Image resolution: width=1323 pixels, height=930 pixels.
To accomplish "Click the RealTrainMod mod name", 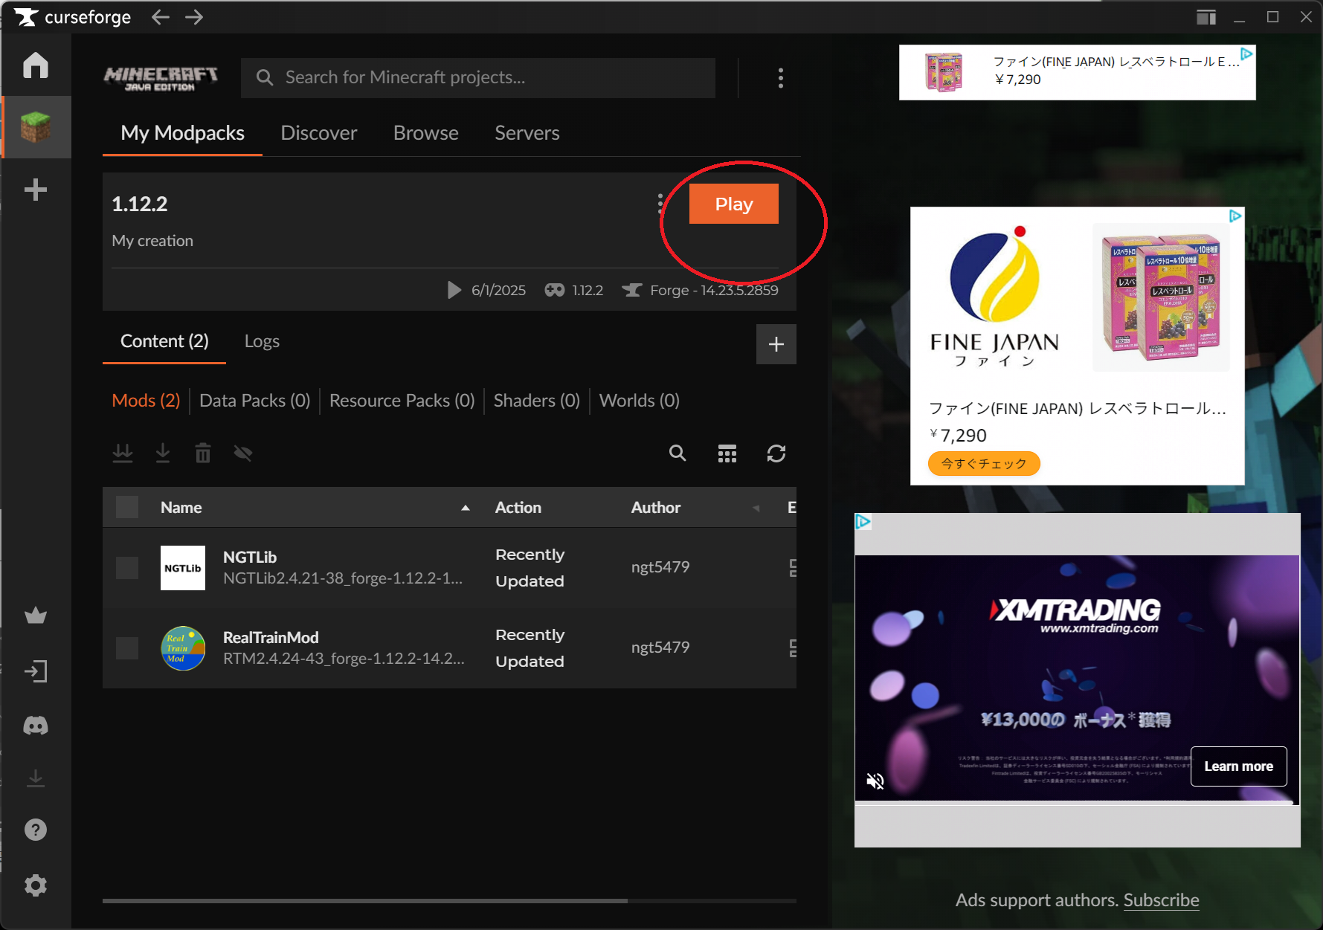I will point(271,638).
